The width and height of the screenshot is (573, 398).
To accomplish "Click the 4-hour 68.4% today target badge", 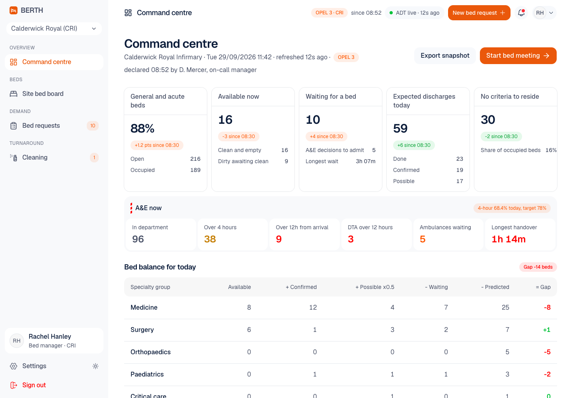I will coord(512,208).
